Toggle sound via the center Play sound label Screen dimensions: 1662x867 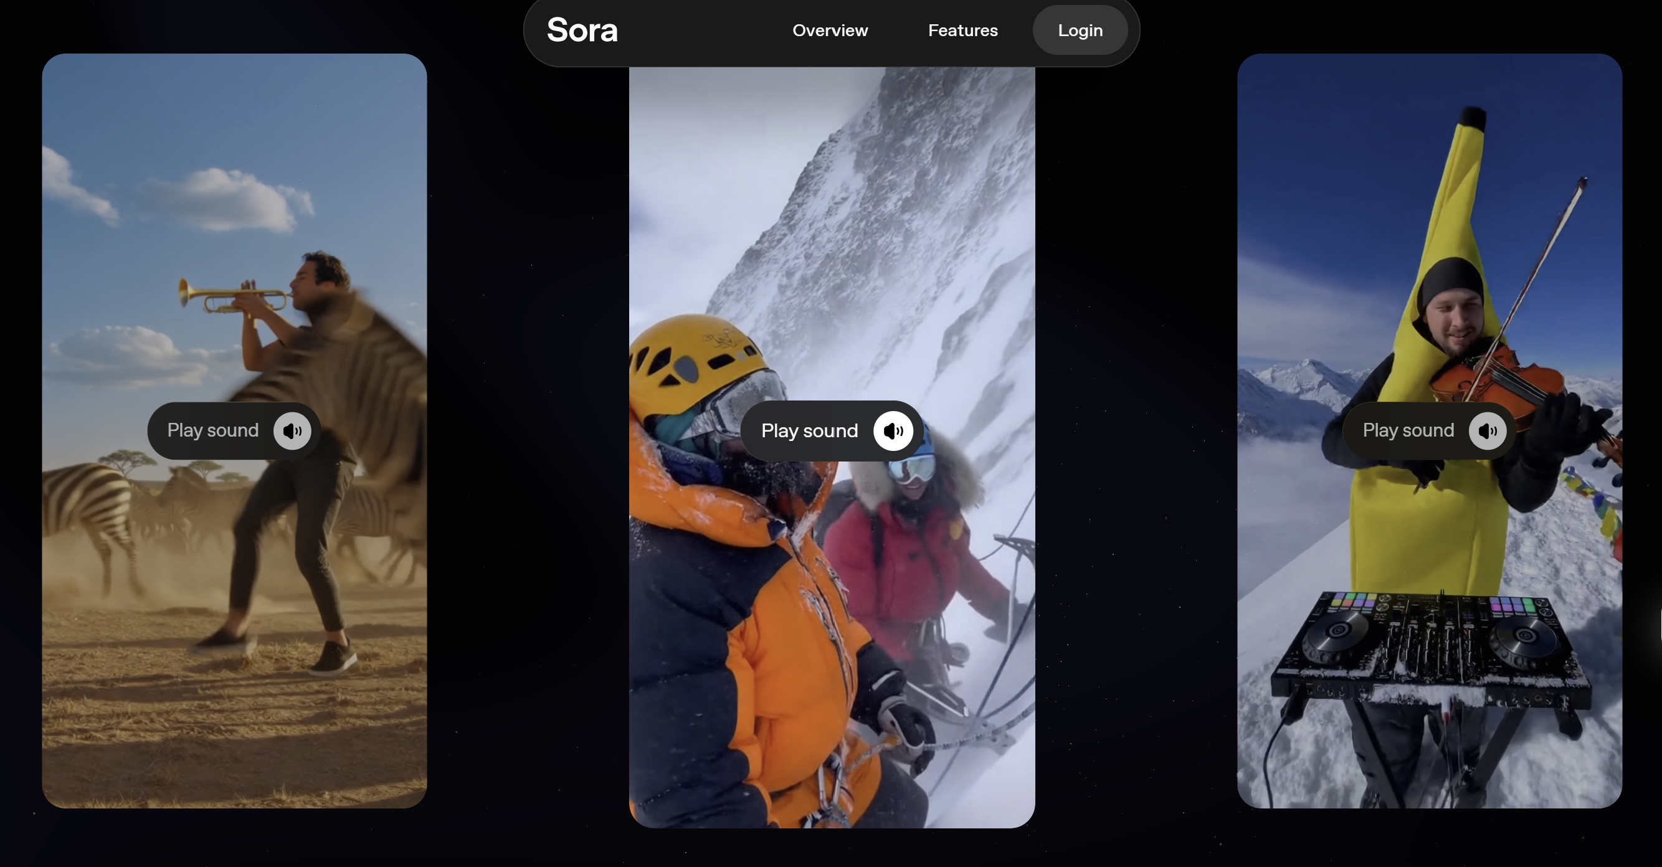point(809,431)
